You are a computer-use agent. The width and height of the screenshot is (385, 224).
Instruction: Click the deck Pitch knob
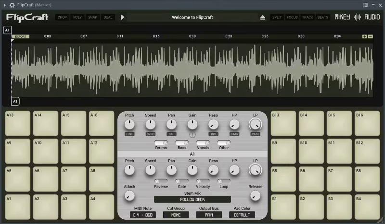click(129, 125)
